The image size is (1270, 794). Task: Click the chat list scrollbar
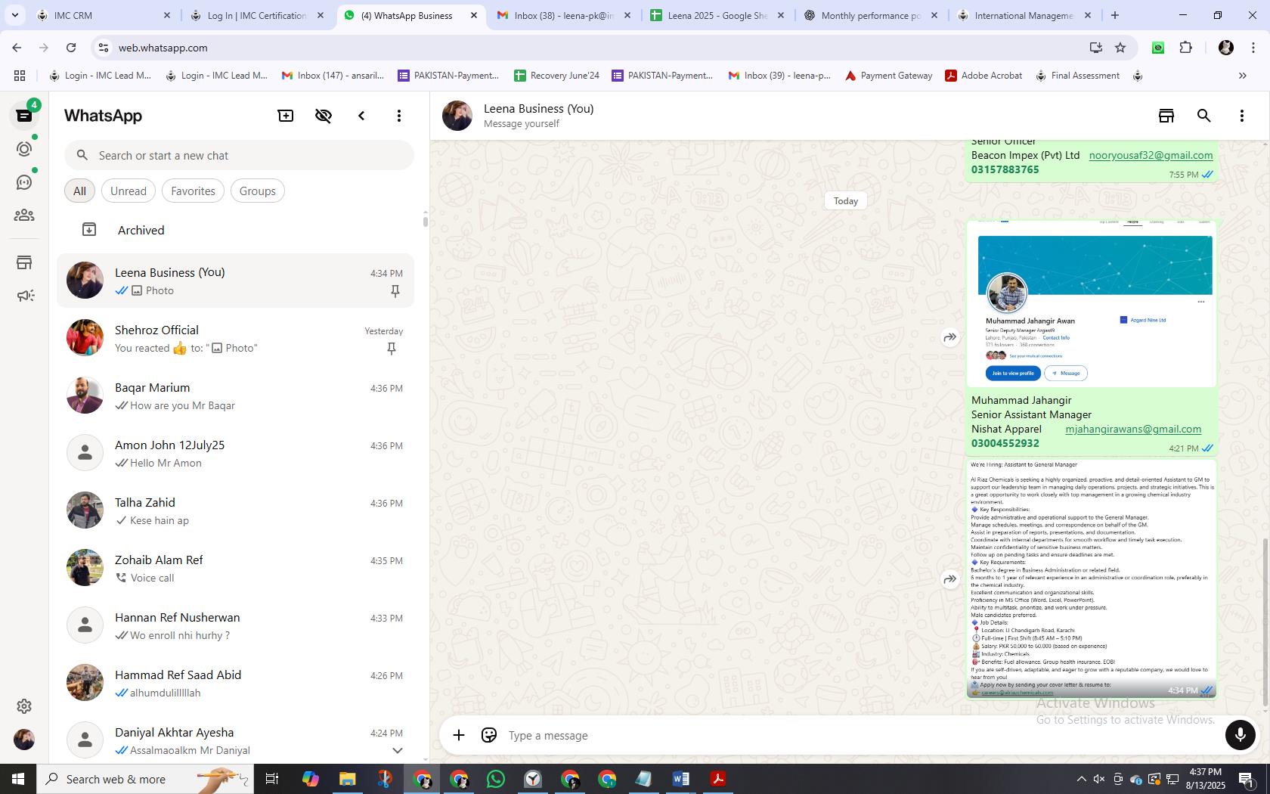(x=426, y=220)
